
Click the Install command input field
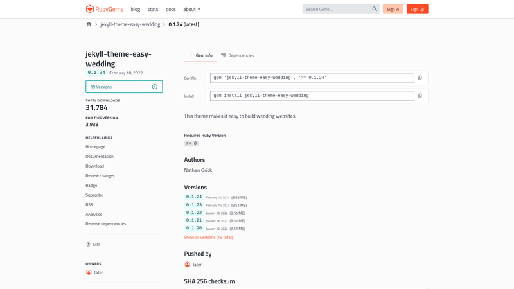click(x=312, y=96)
